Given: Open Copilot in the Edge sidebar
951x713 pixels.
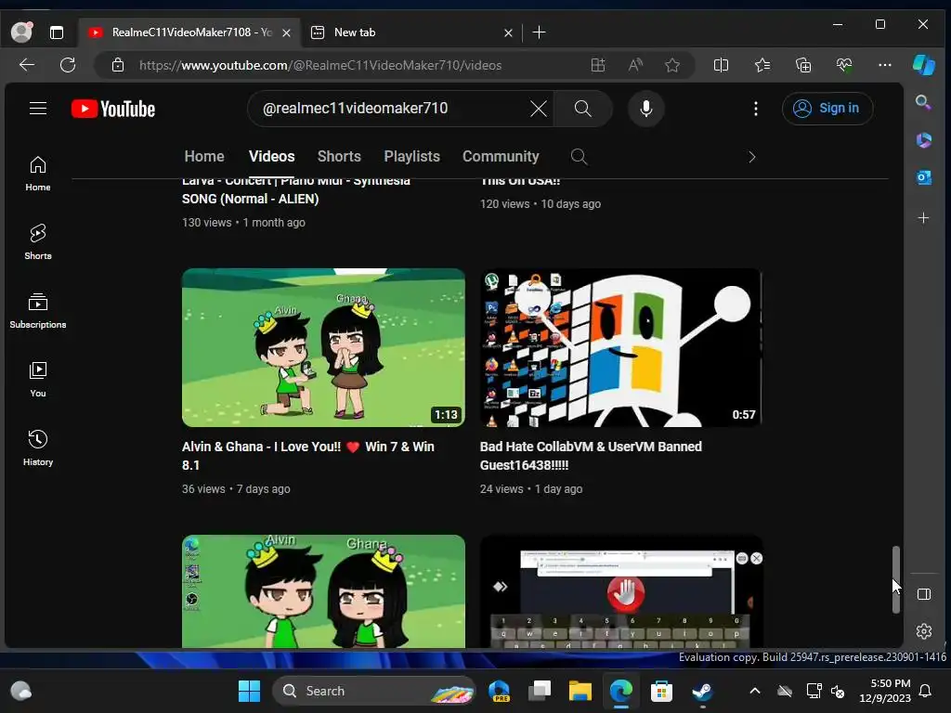Looking at the screenshot, I should 924,64.
